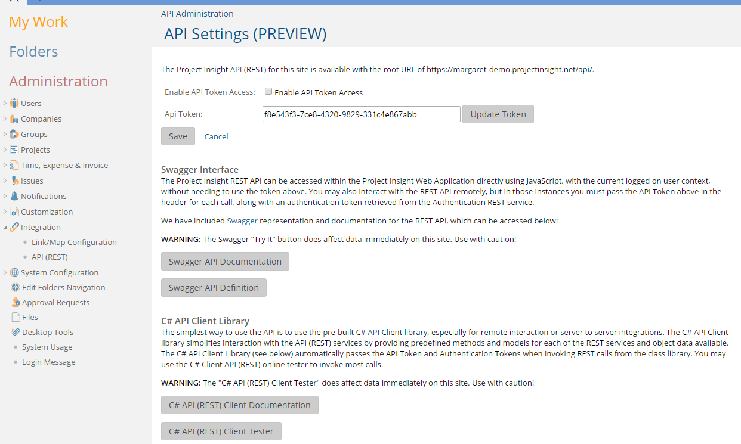Expand the Users tree node arrow
Screen dimensions: 741x444
5,103
